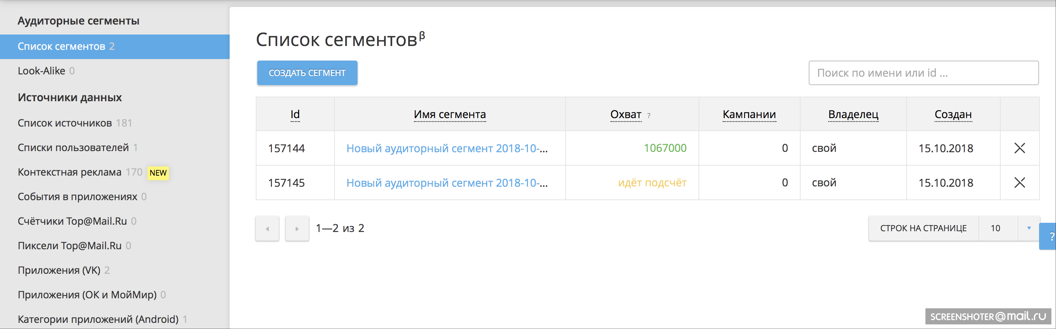Screen dimensions: 1056x329
Task: Go to Списки пользователей section
Action: click(x=73, y=147)
